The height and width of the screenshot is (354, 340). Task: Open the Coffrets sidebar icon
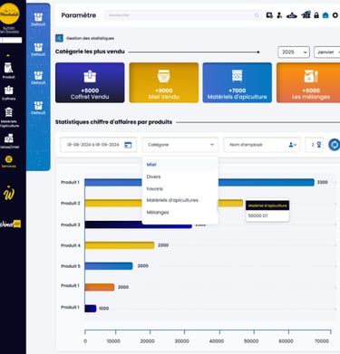[x=8, y=92]
